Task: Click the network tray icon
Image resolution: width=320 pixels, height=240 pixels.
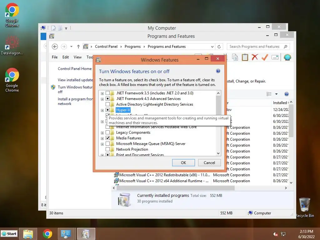Action: point(283,234)
